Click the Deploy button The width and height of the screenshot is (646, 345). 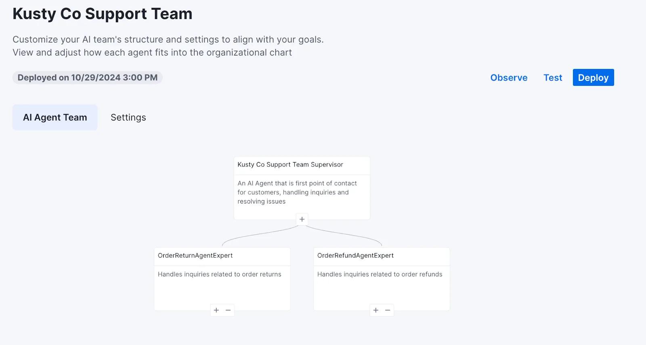(593, 77)
